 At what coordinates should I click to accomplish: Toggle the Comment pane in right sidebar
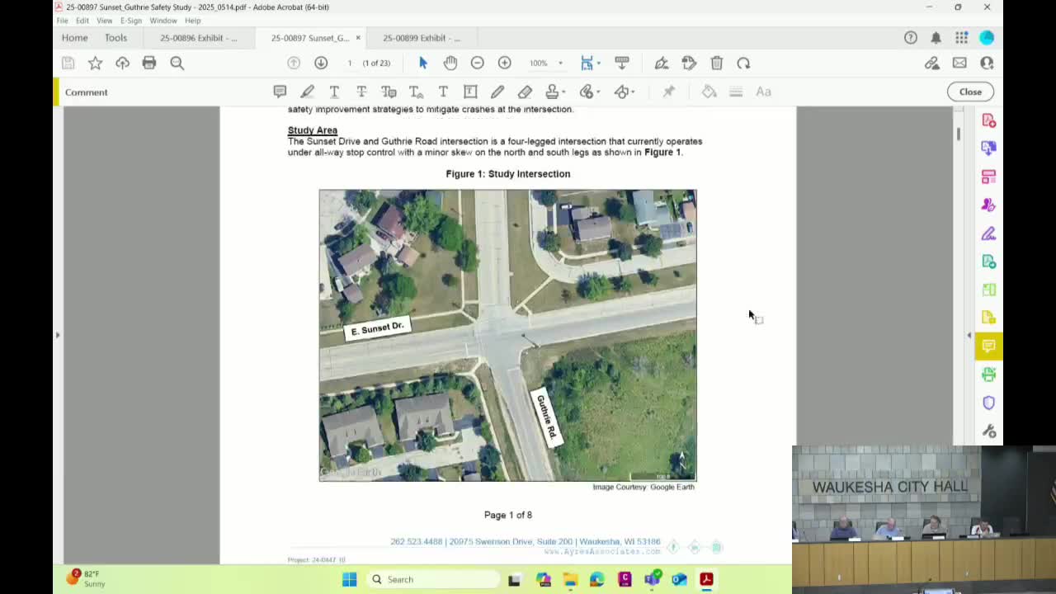[988, 346]
